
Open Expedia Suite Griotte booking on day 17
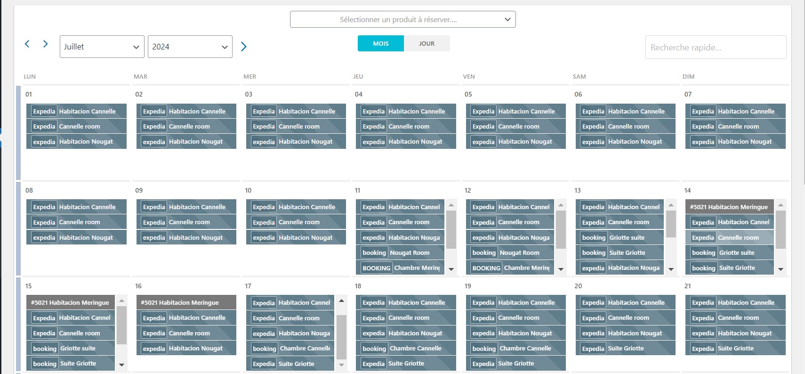(x=290, y=364)
